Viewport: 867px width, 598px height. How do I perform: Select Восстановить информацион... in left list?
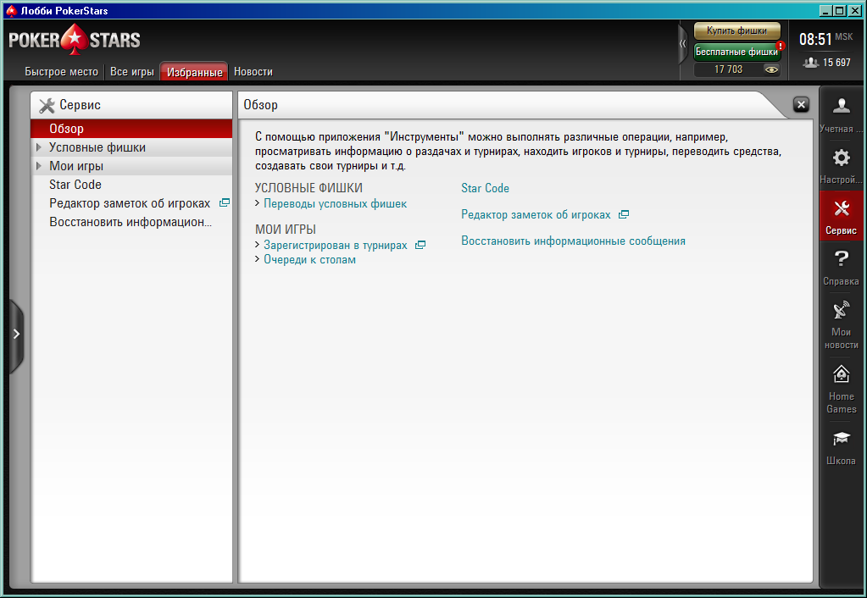click(x=131, y=222)
